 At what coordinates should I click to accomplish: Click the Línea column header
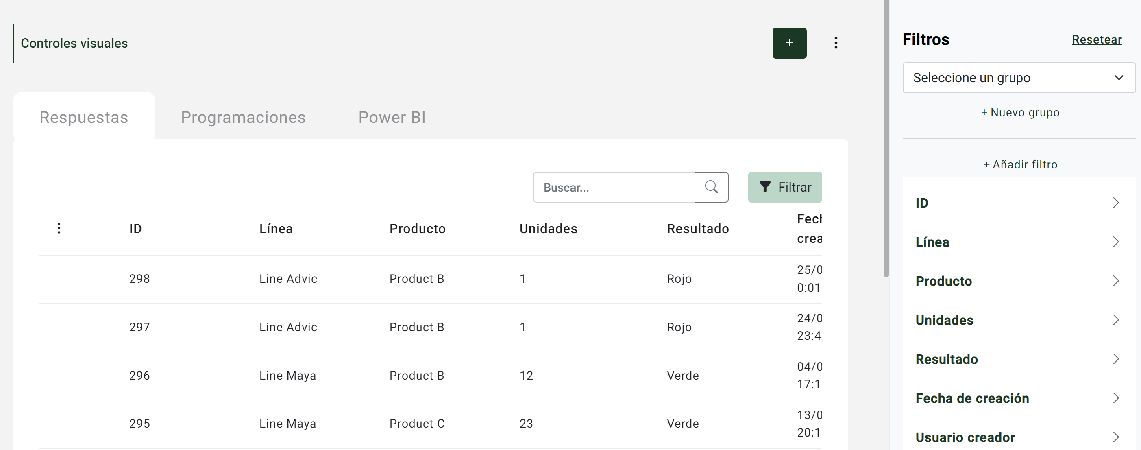(x=276, y=229)
